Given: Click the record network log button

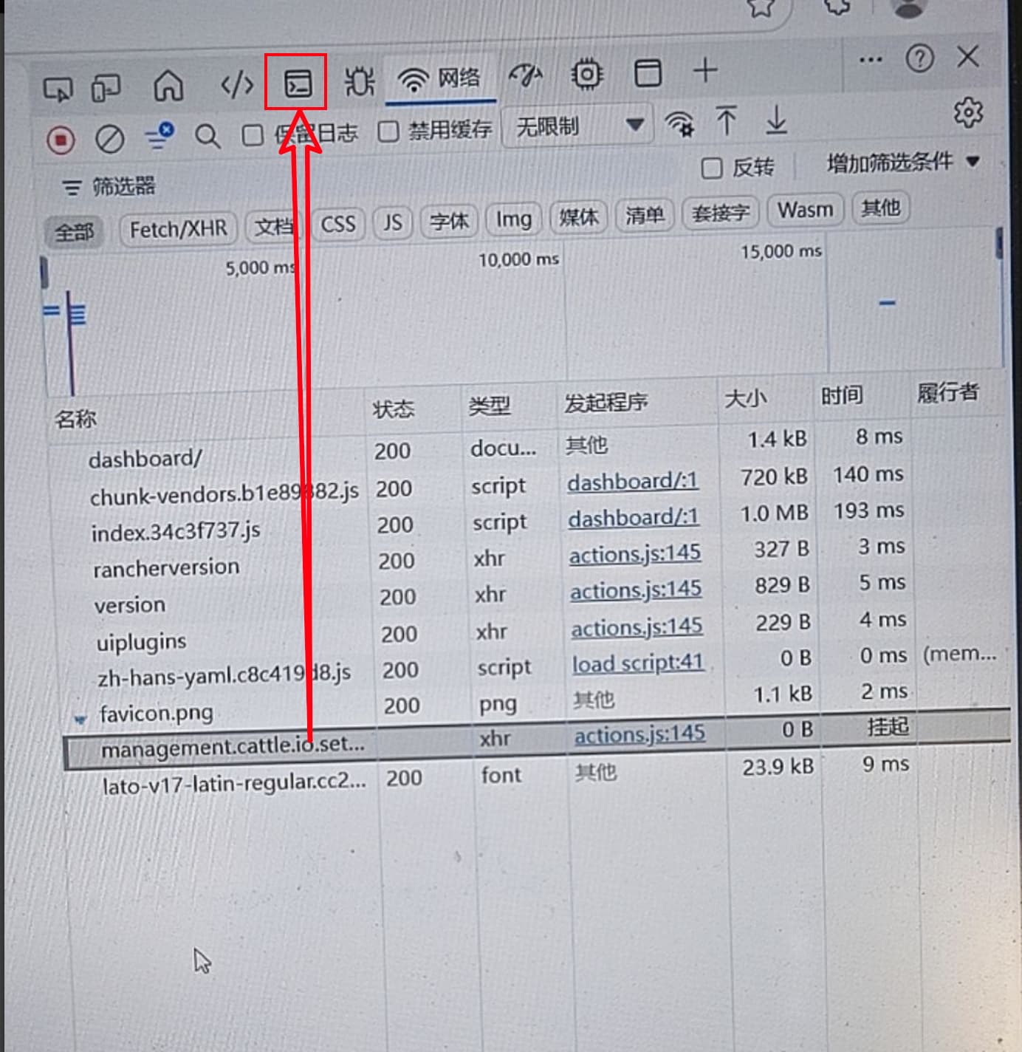Looking at the screenshot, I should (x=61, y=139).
